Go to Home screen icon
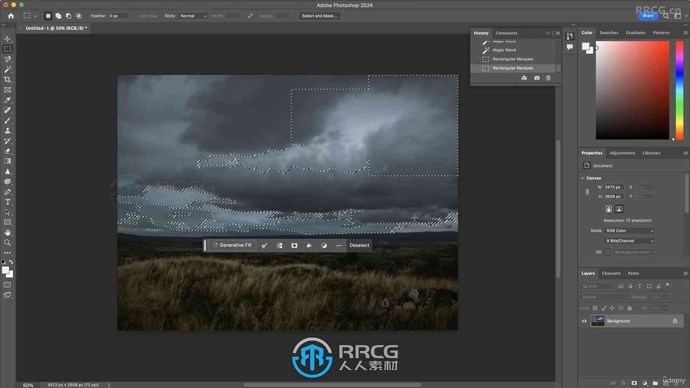This screenshot has width=690, height=388. [11, 16]
